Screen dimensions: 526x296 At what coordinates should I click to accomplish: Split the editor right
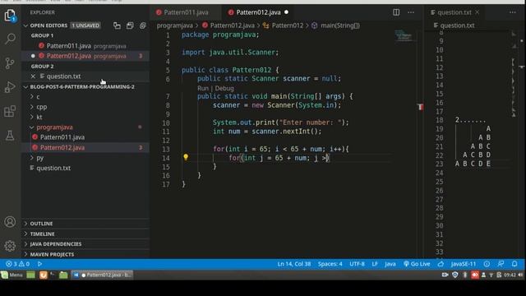[396, 12]
